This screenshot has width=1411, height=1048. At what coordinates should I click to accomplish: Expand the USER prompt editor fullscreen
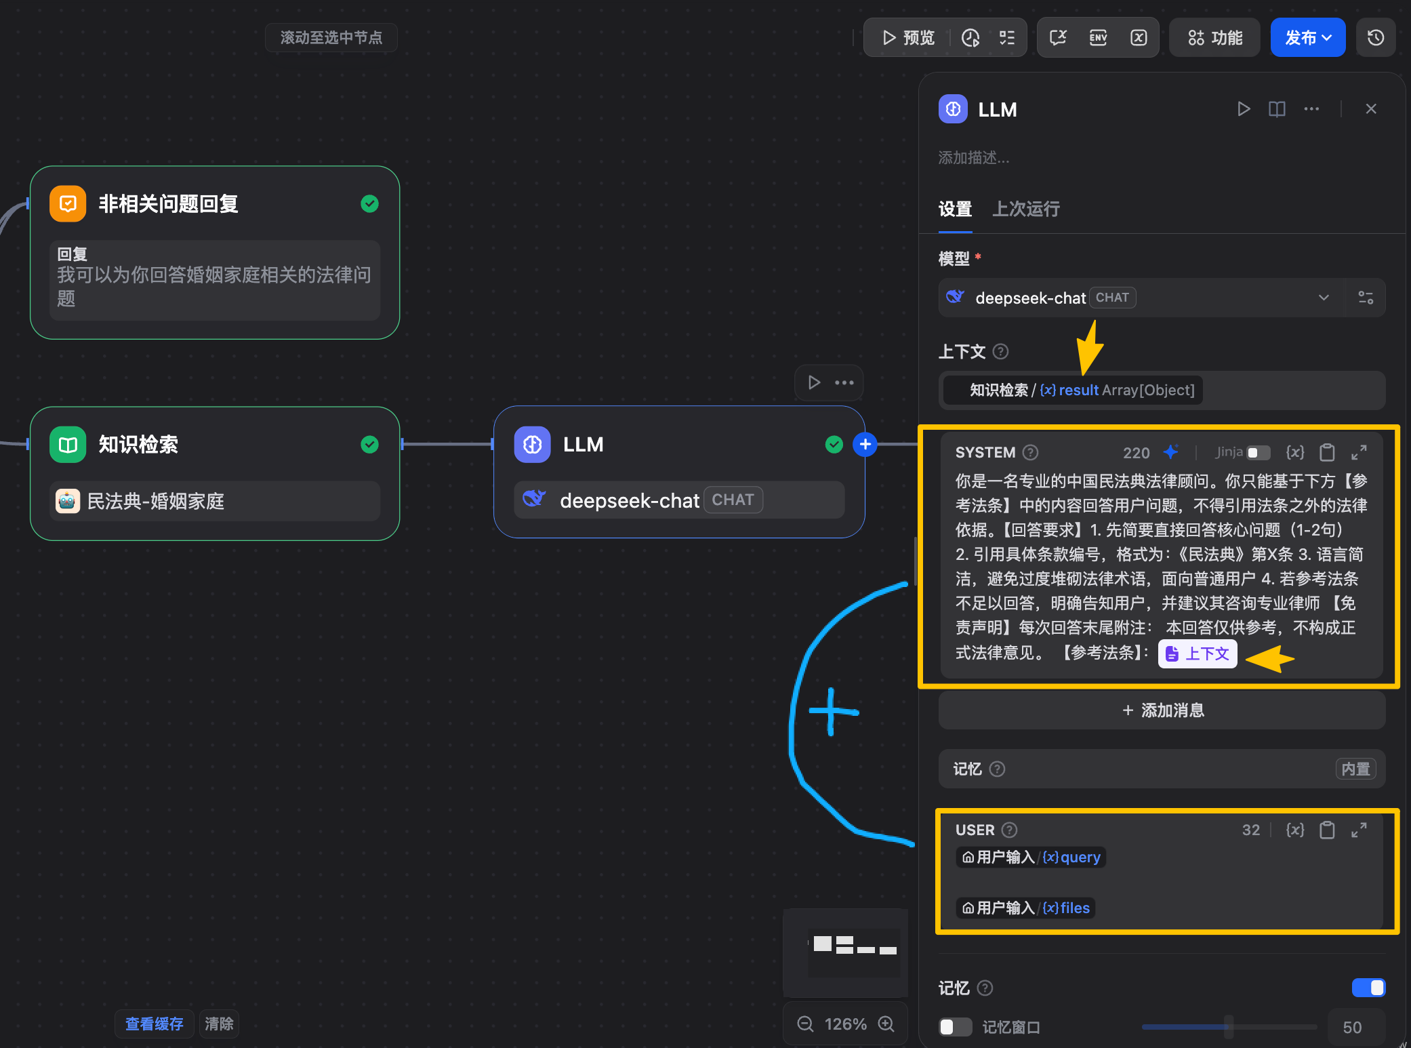pos(1359,830)
